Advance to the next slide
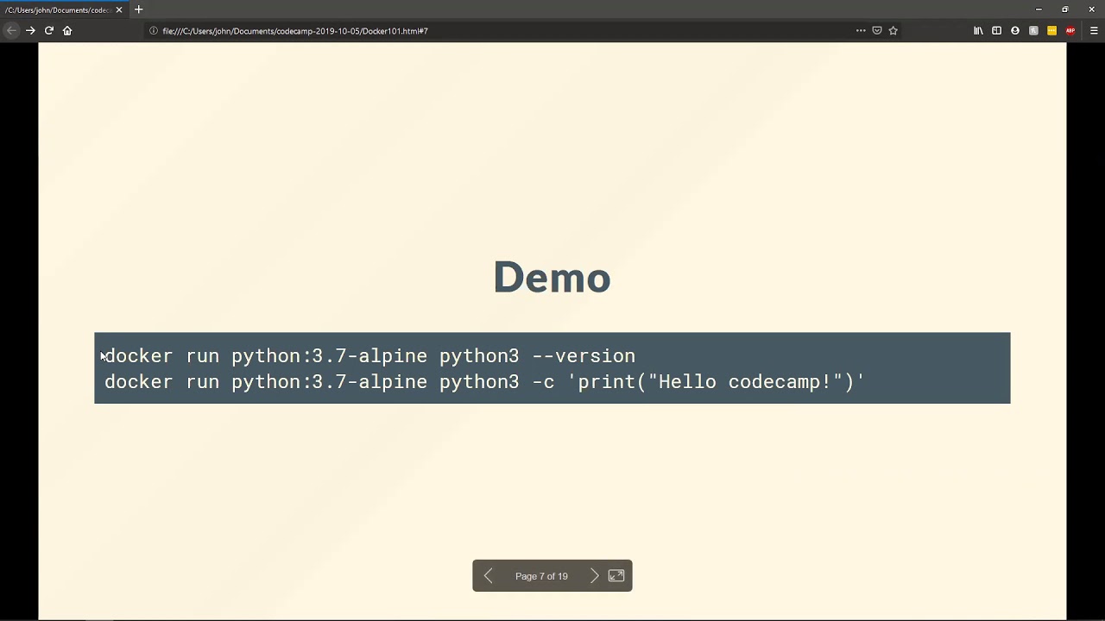 coord(594,576)
